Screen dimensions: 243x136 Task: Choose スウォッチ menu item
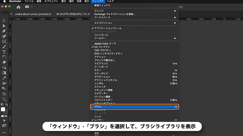(134, 87)
